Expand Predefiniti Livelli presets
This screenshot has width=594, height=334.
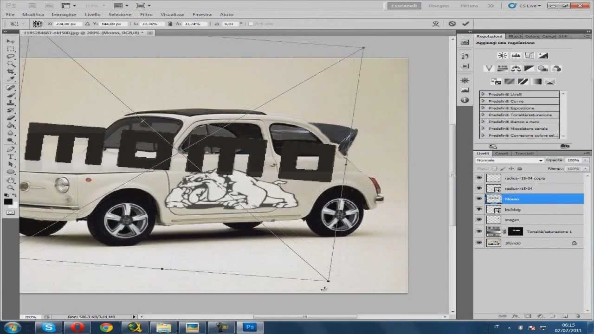[x=483, y=94]
